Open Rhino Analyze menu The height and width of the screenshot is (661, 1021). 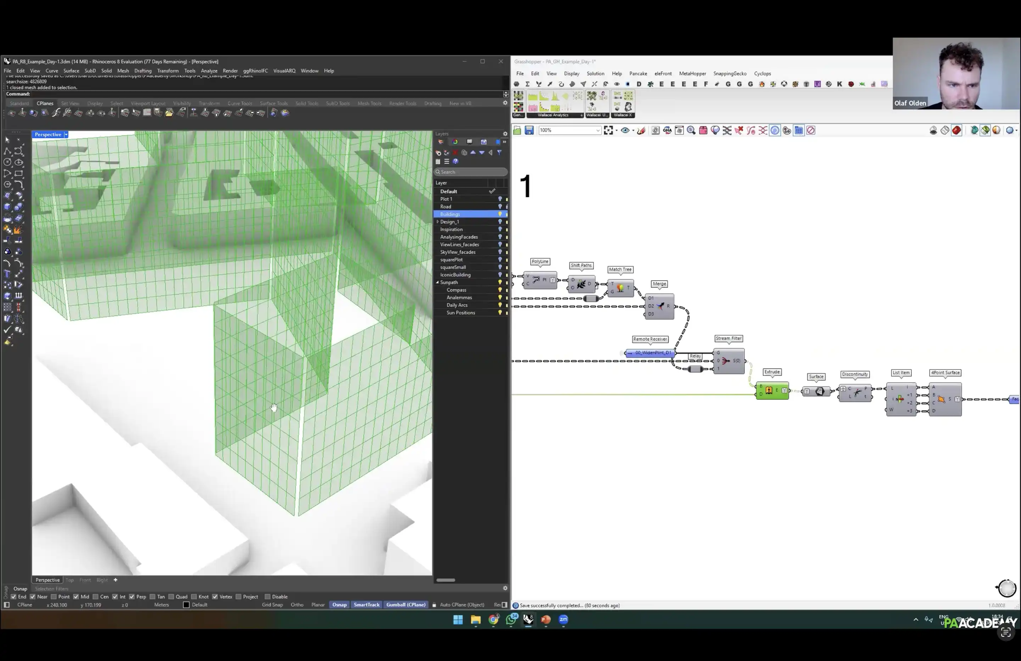209,71
